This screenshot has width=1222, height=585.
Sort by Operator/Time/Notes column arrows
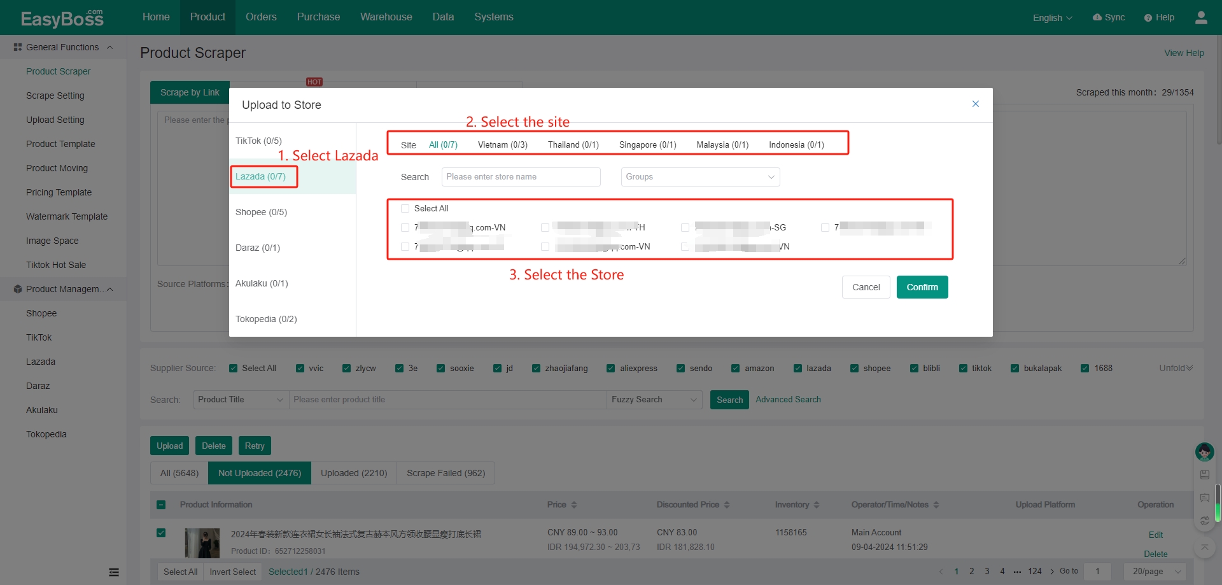[936, 505]
